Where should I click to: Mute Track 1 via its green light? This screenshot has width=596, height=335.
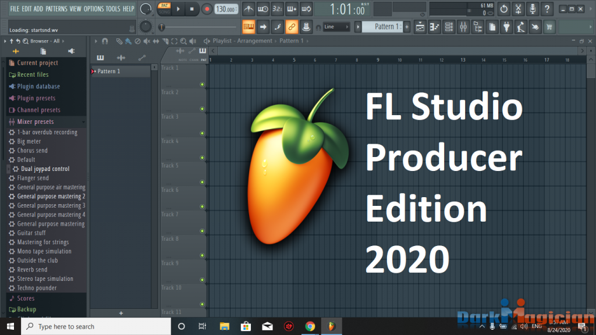coord(202,84)
